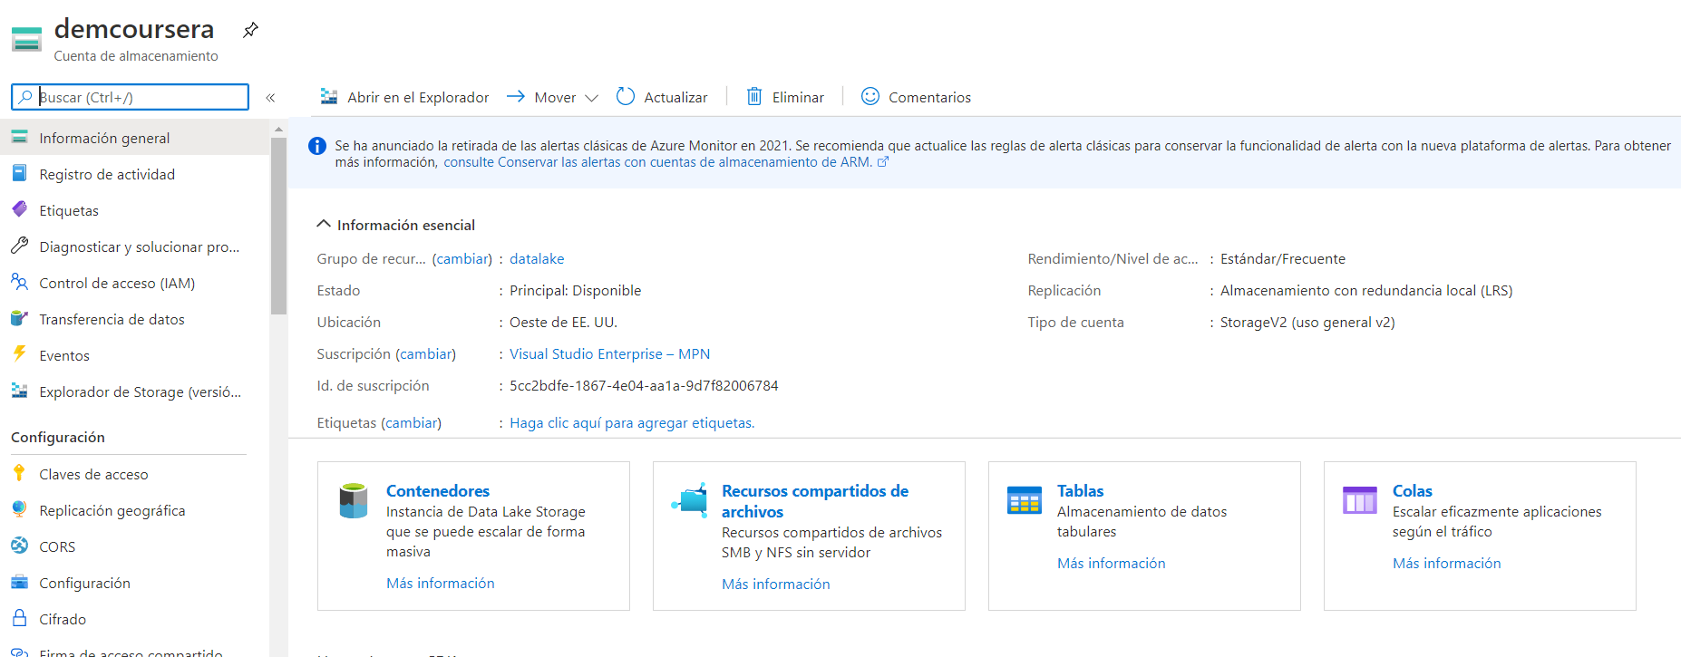Click the Registro de actividad icon

[x=19, y=173]
